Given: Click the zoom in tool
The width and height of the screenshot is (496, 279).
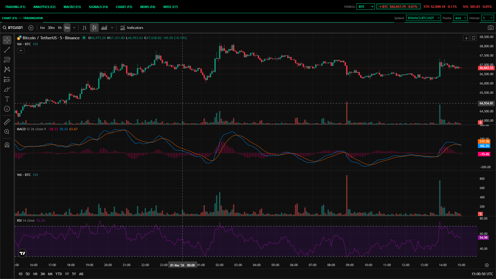Looking at the screenshot, I should 7,131.
